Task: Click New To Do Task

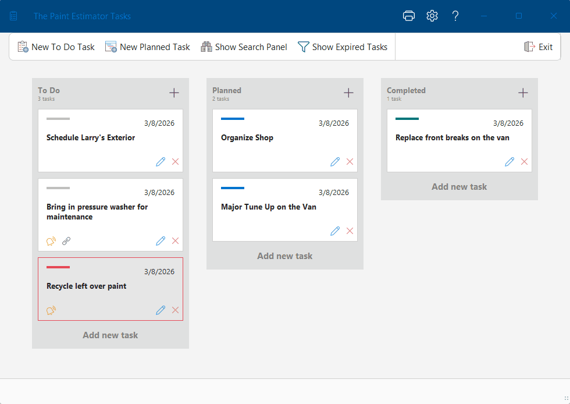Action: [56, 47]
